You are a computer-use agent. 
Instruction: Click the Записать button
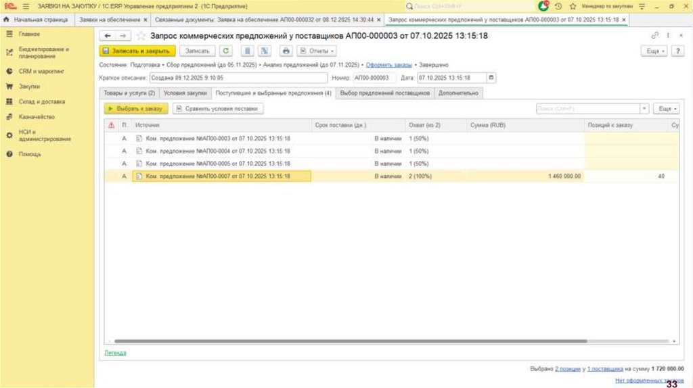(197, 51)
